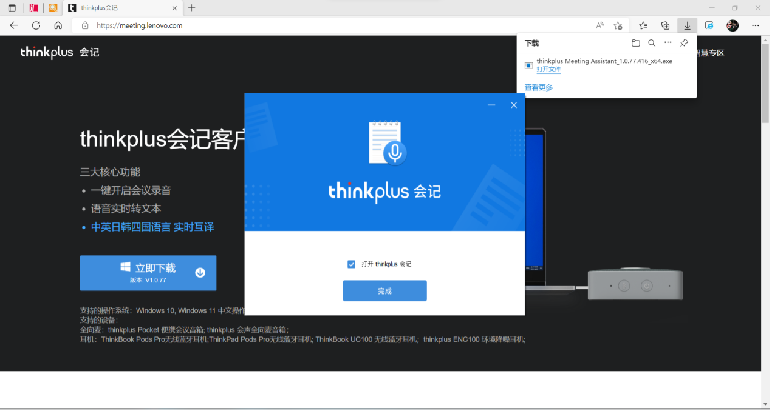
Task: Open the read aloud icon in address bar
Action: 599,25
